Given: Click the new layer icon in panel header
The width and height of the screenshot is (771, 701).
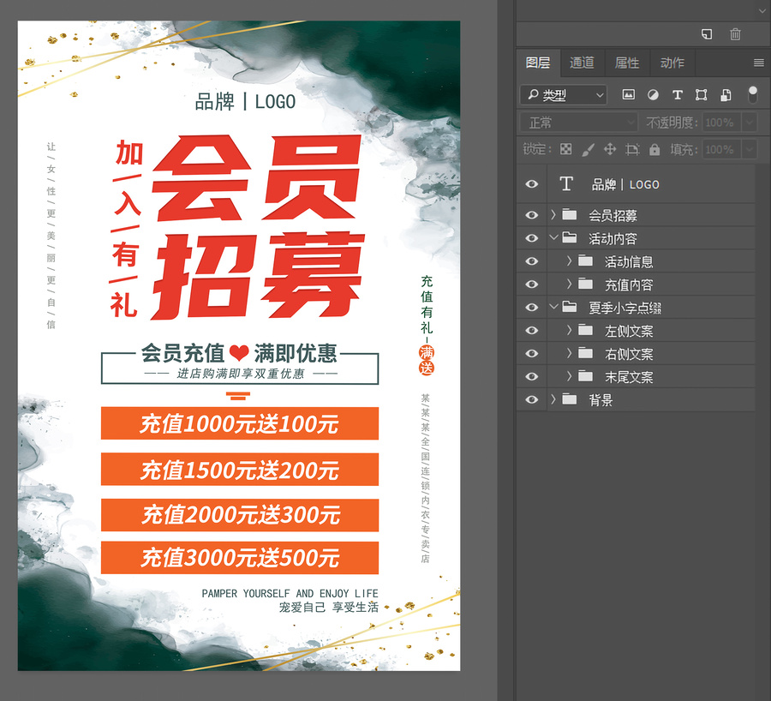Looking at the screenshot, I should (707, 34).
